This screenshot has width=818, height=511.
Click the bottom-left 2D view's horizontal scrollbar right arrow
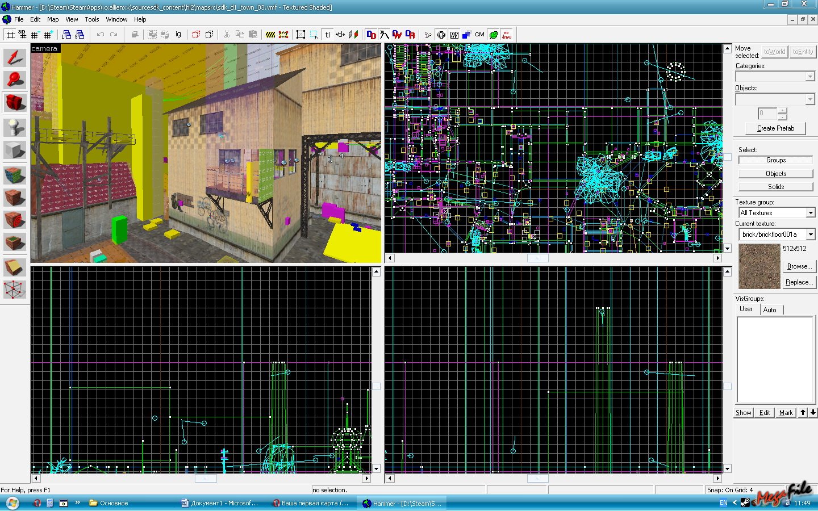(366, 478)
